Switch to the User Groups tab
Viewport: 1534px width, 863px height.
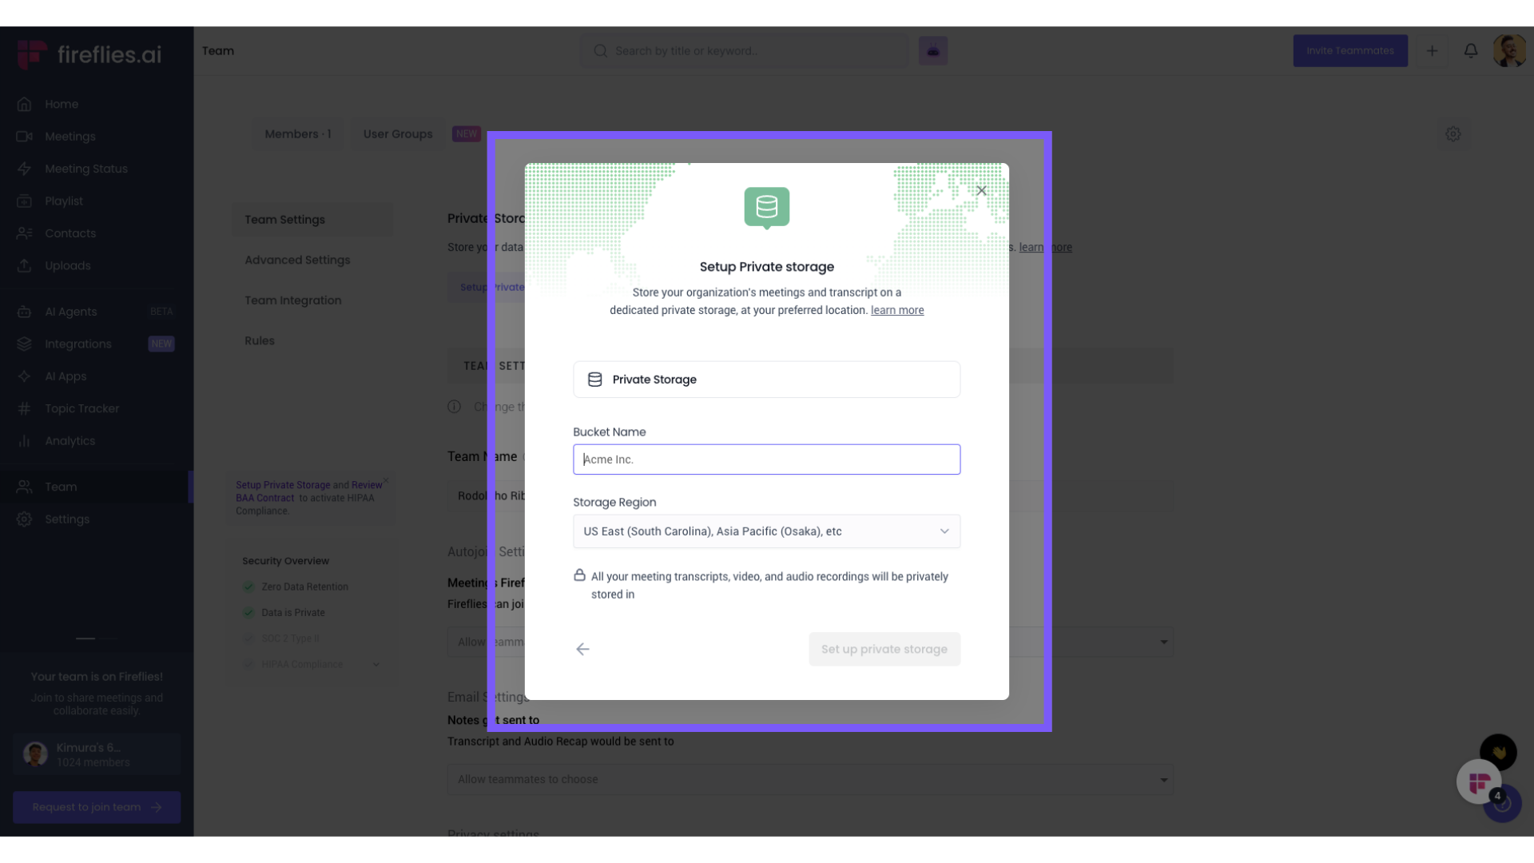coord(397,134)
